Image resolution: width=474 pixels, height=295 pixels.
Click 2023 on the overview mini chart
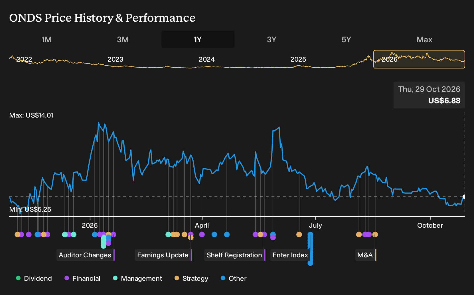[x=115, y=59]
